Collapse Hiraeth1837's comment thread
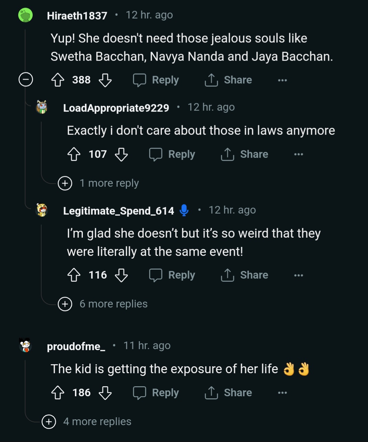The image size is (368, 442). (25, 80)
